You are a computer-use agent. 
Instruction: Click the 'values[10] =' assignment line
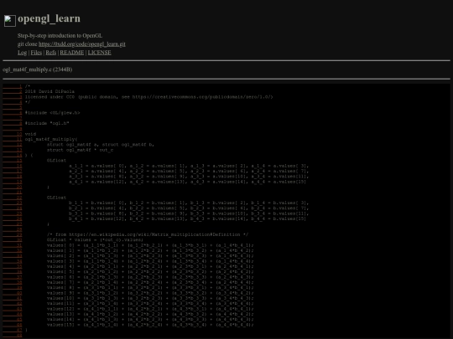click(150, 298)
